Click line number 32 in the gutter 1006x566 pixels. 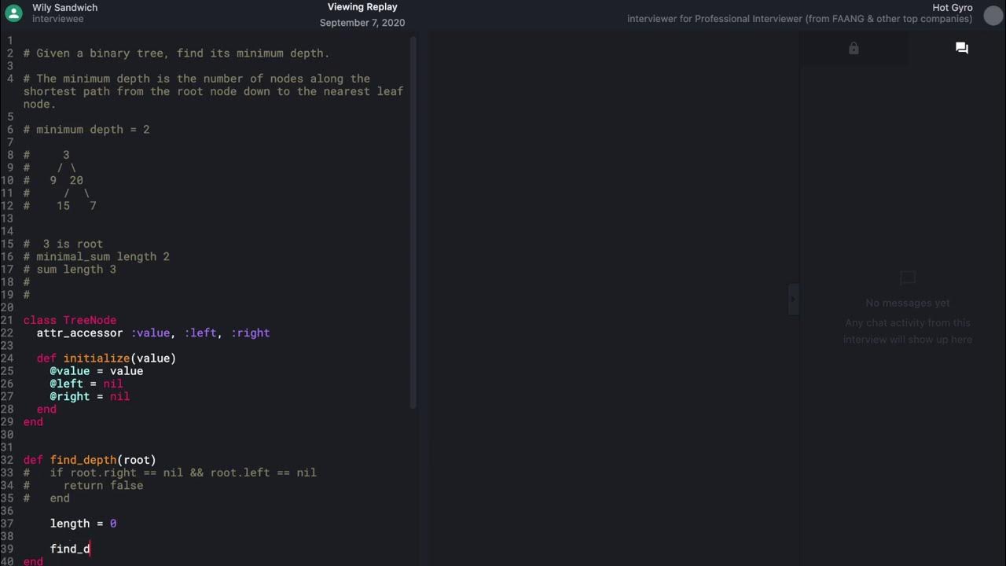[x=7, y=460]
